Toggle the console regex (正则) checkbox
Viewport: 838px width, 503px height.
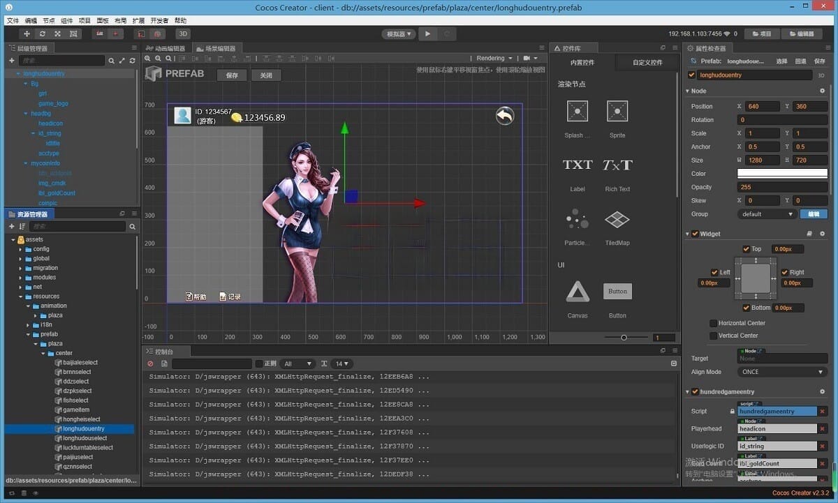pyautogui.click(x=259, y=363)
